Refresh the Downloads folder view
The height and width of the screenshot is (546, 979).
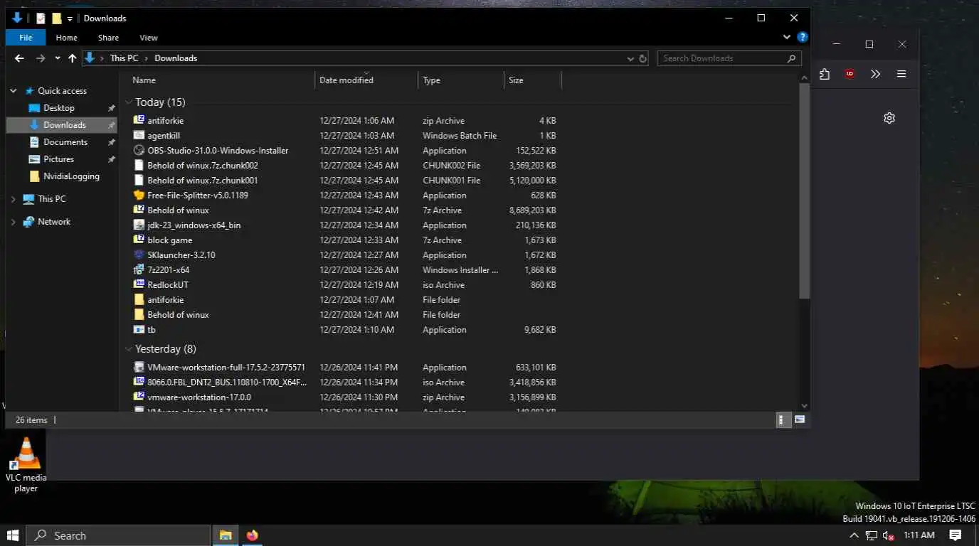click(x=642, y=58)
